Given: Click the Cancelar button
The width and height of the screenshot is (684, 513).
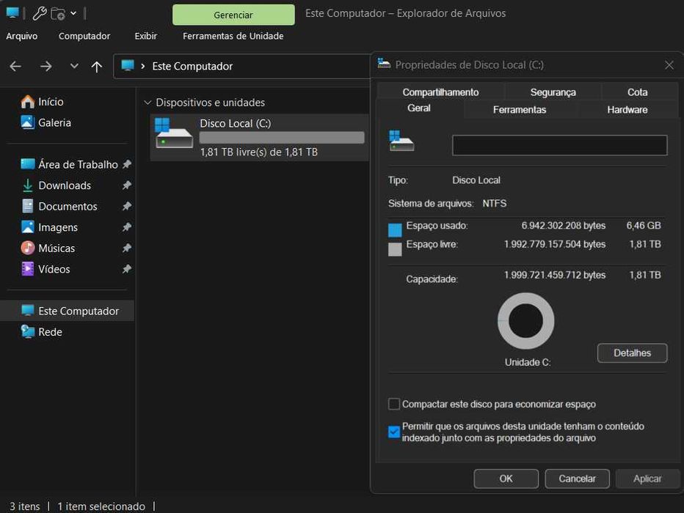Looking at the screenshot, I should [577, 479].
